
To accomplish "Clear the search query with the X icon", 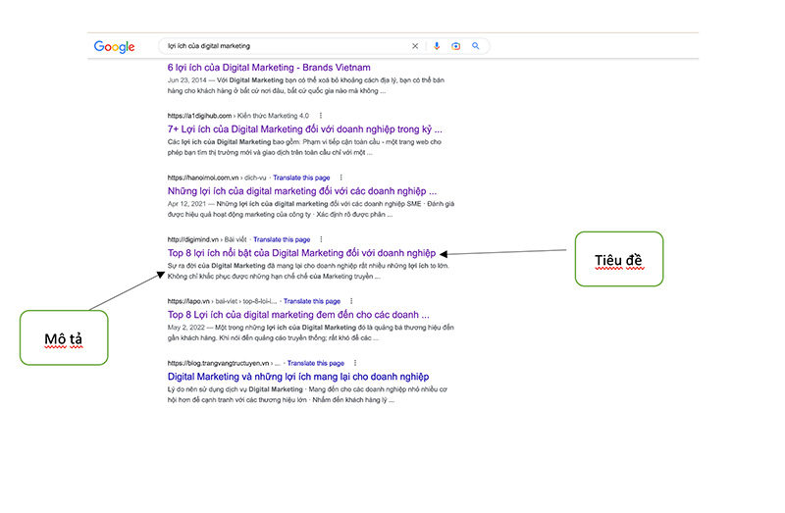I will tap(414, 46).
